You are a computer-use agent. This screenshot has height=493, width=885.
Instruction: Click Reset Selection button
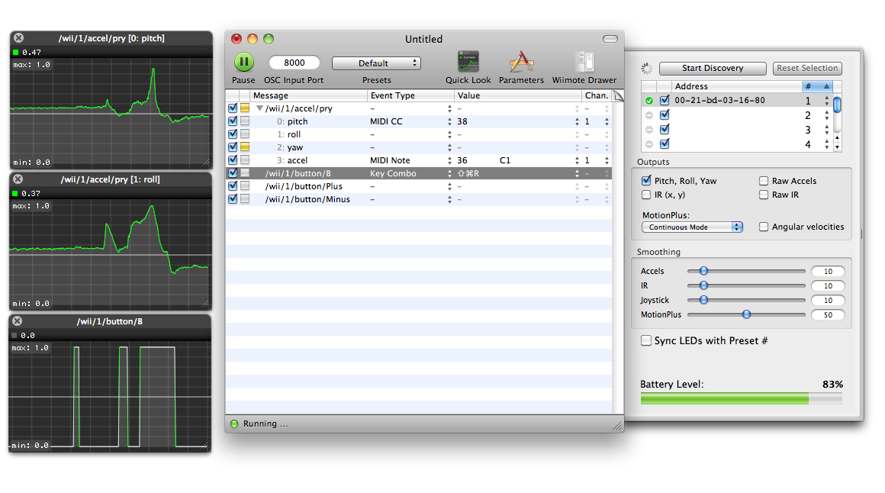807,69
